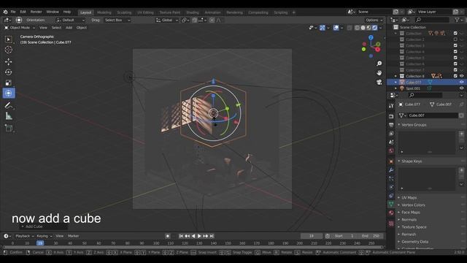Switch to solid viewport shading
This screenshot has height=263, width=467.
pyautogui.click(x=363, y=28)
